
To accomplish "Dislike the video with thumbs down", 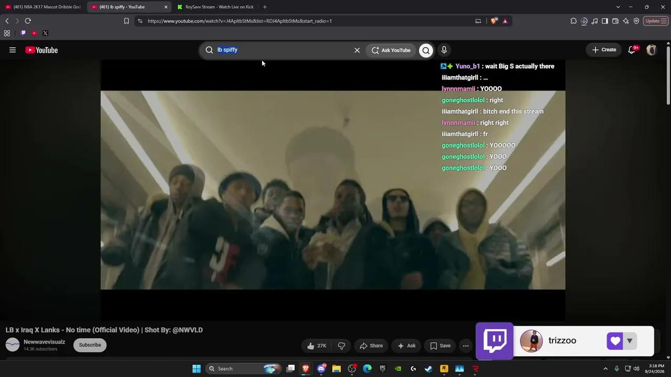I will (341, 346).
